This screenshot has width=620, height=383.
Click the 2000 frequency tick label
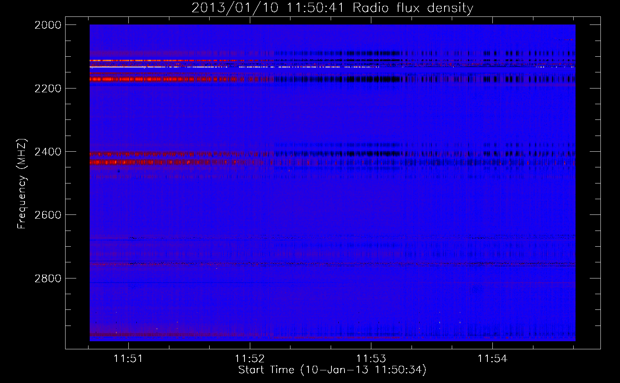pos(48,25)
